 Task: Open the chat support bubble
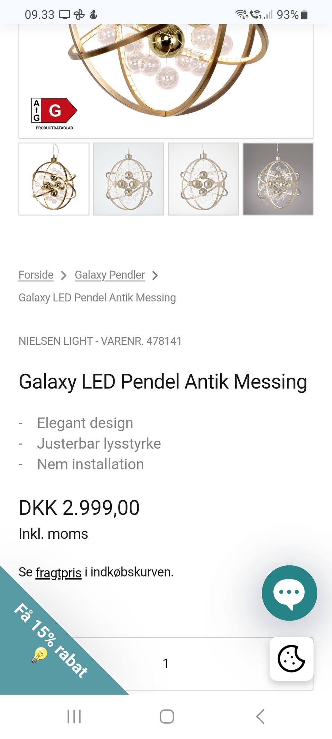coord(289,592)
